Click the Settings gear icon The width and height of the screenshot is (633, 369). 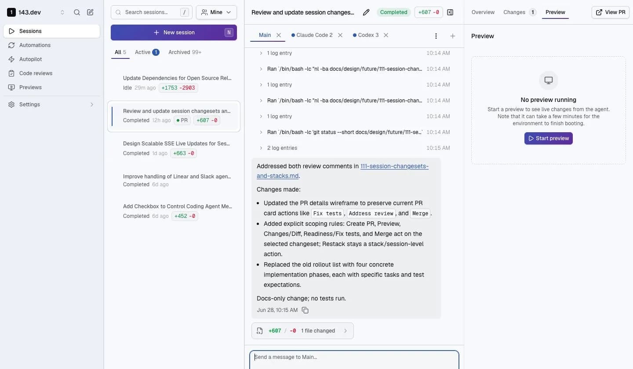pyautogui.click(x=11, y=105)
